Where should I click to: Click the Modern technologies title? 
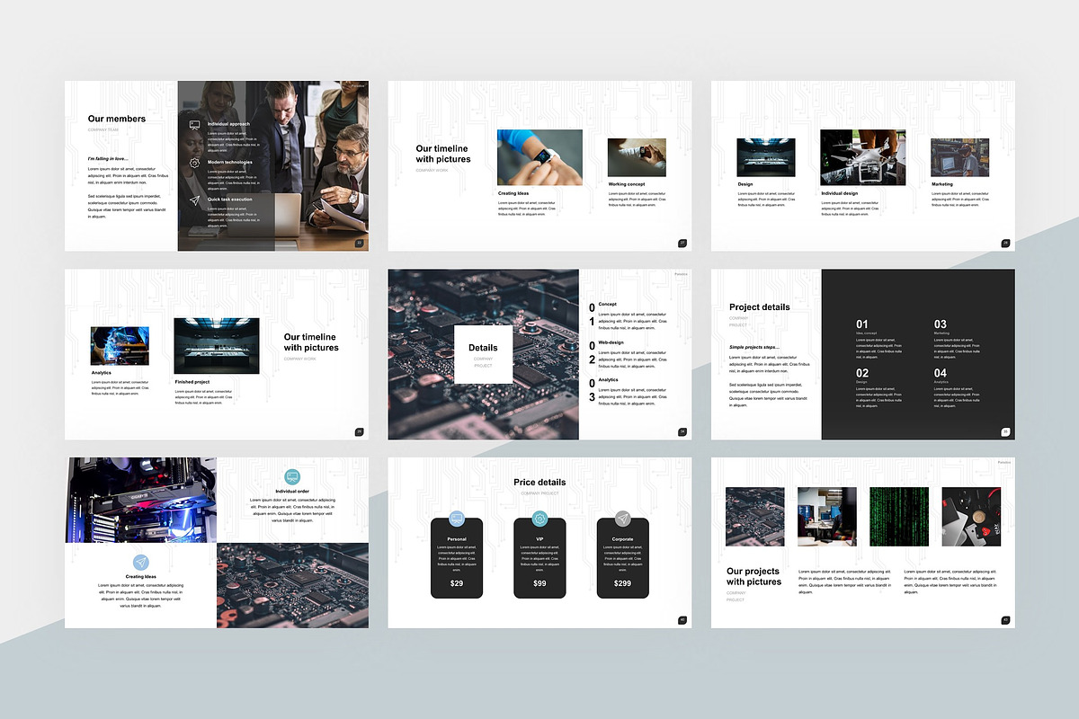pyautogui.click(x=230, y=163)
